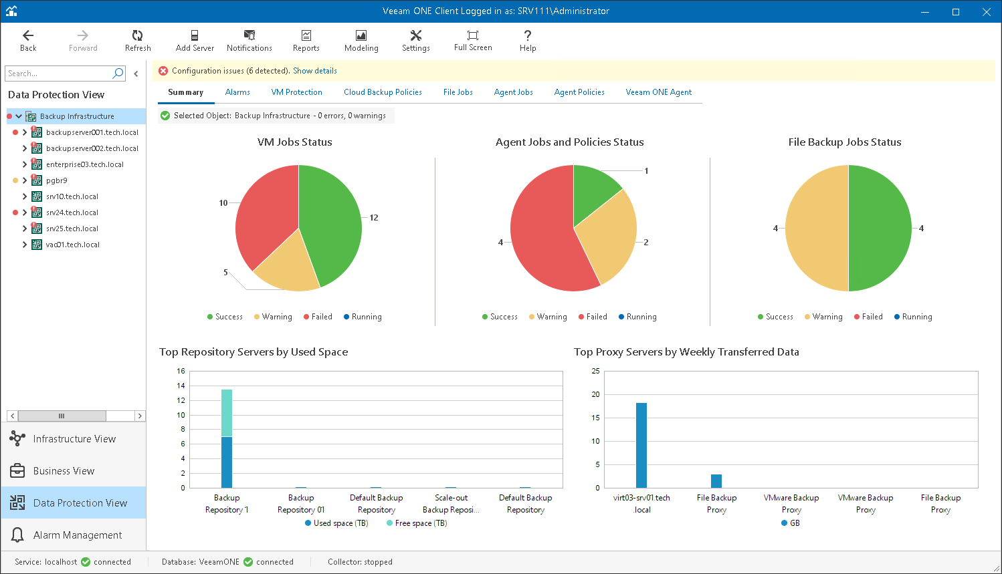
Task: Open the Add Server tool
Action: [195, 40]
